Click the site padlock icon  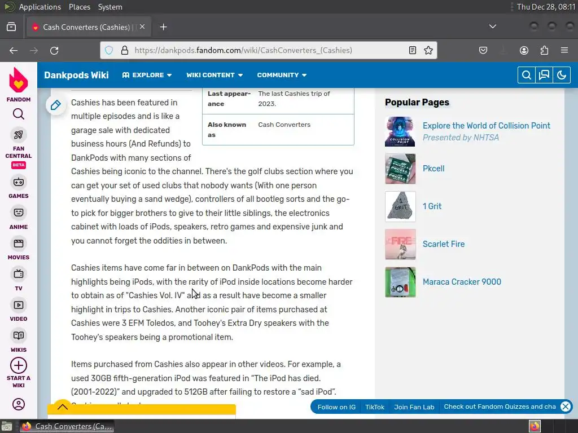125,50
